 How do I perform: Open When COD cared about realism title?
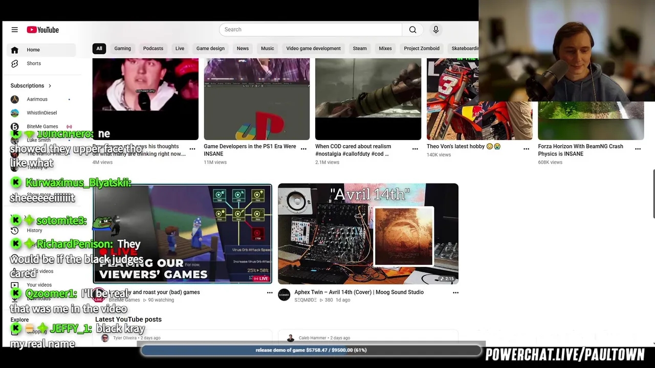(x=353, y=150)
